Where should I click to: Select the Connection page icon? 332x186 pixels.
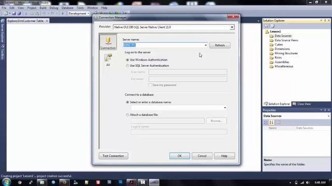point(108,42)
